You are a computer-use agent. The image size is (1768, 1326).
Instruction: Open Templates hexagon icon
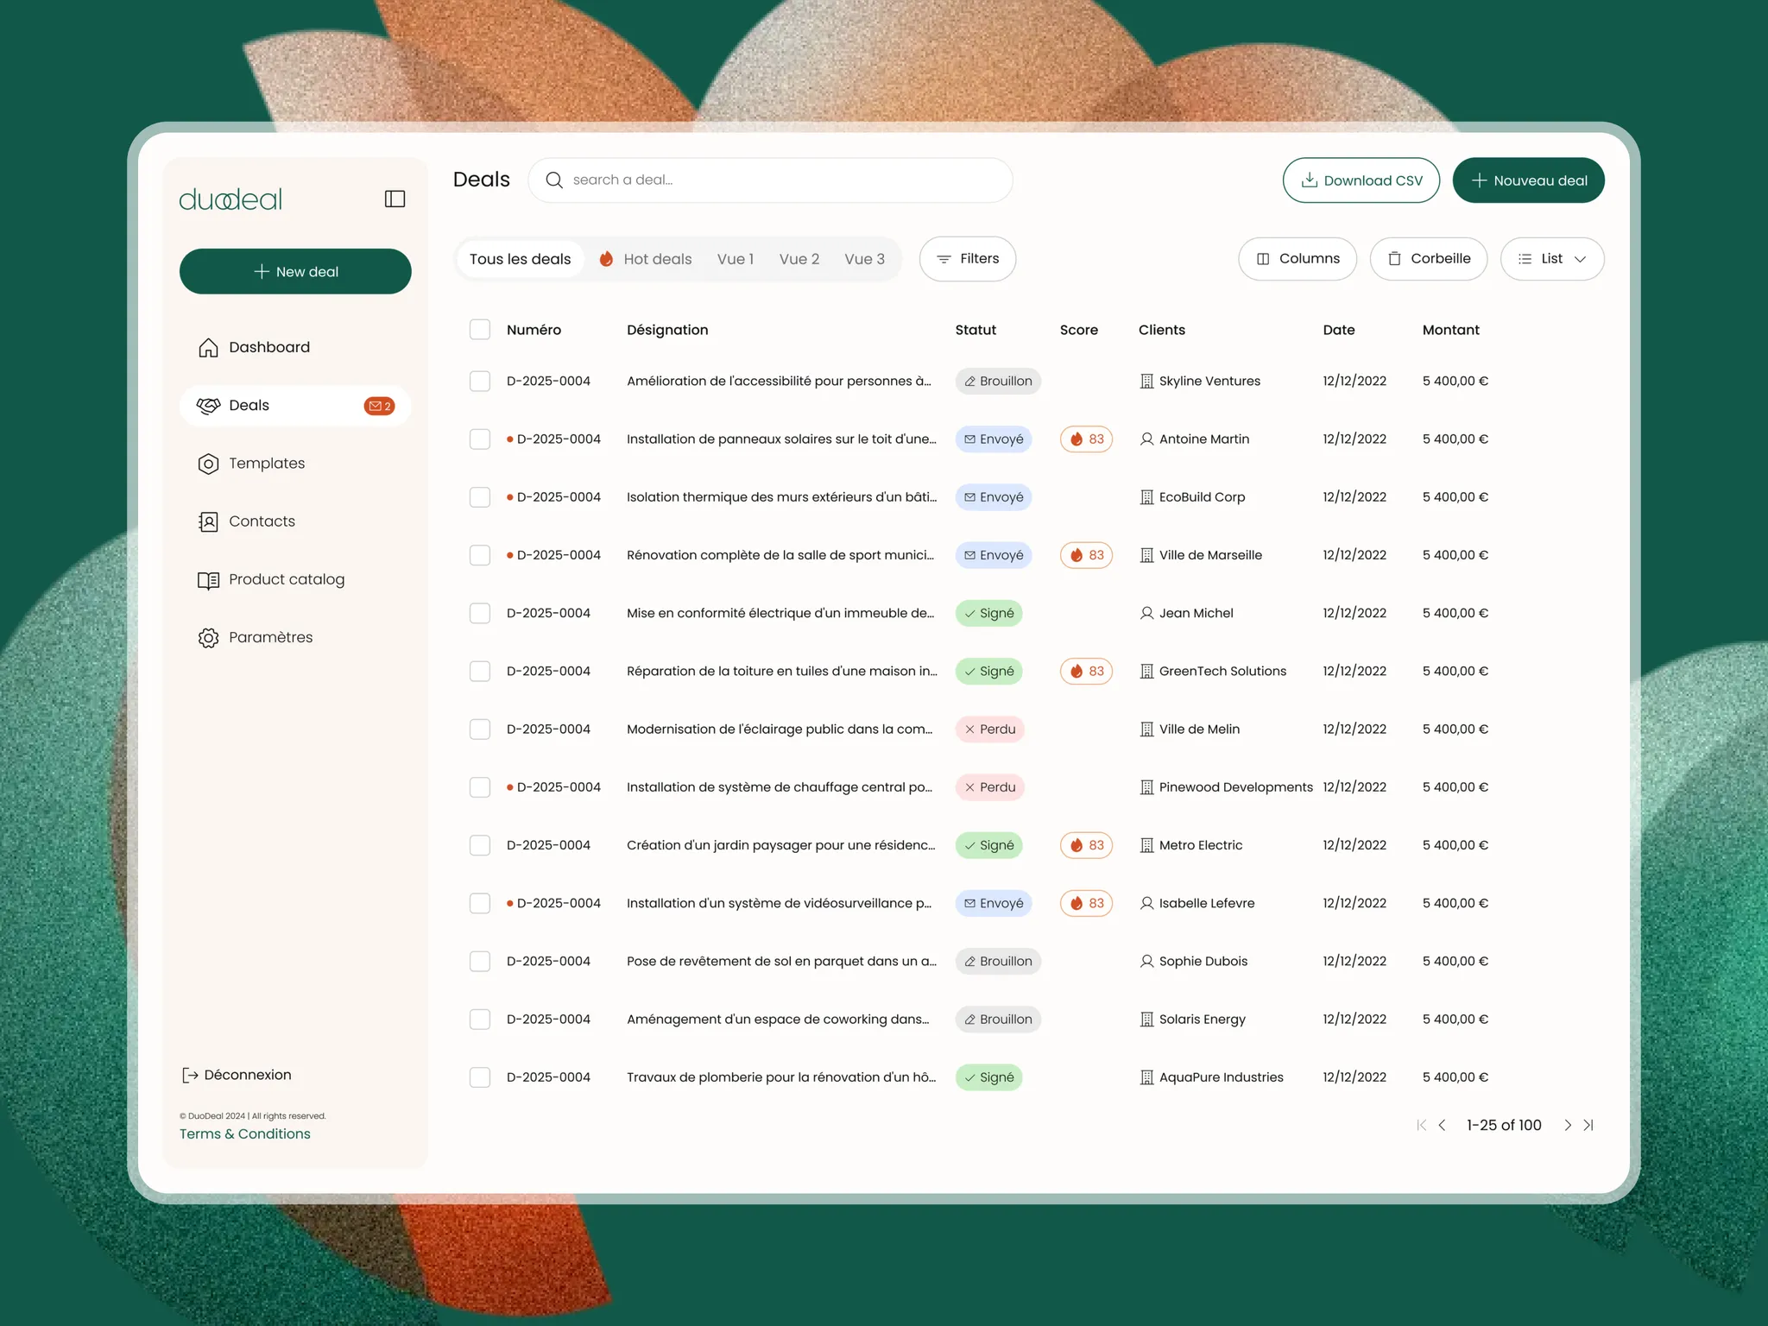(x=208, y=464)
